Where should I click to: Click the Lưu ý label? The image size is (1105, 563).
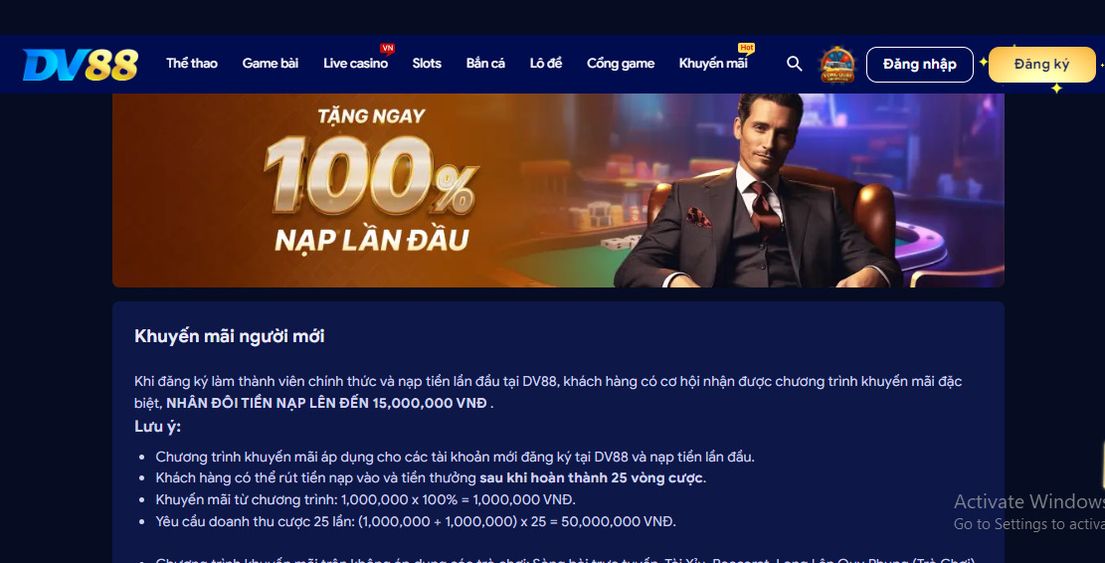click(x=158, y=427)
